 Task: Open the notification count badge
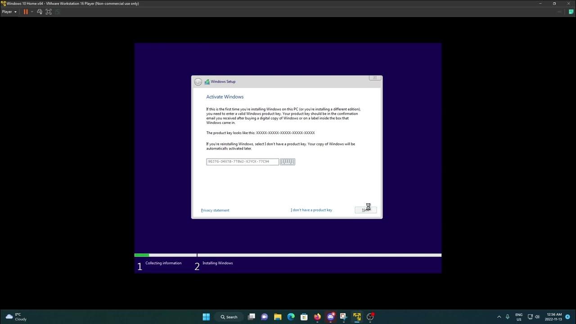[x=567, y=317]
